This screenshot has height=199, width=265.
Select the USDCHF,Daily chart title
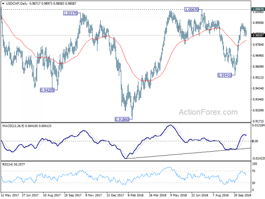coord(17,4)
